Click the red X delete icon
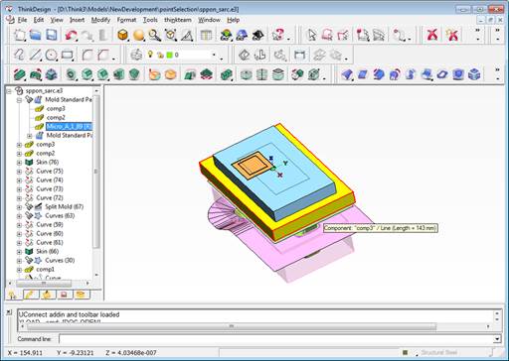This screenshot has width=509, height=361. (432, 35)
